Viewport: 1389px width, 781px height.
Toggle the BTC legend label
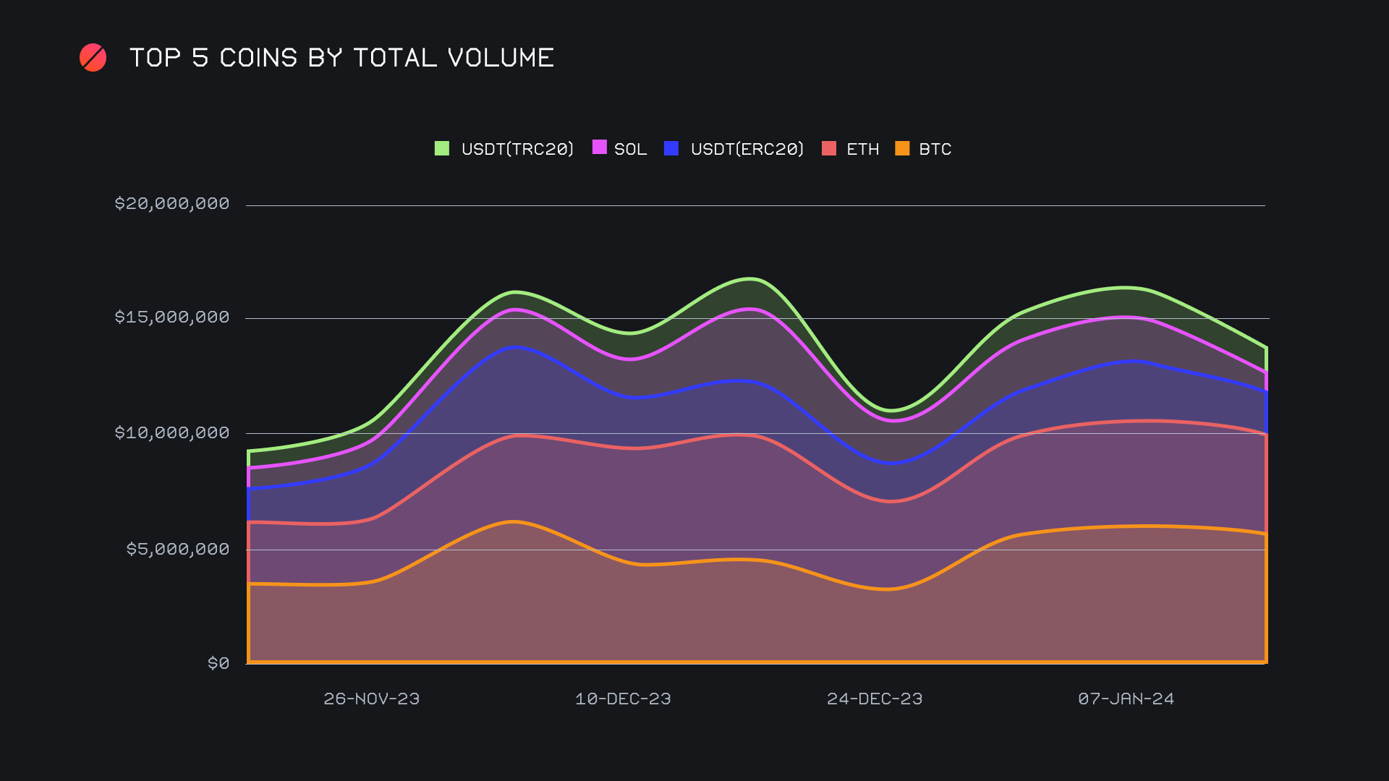coord(935,149)
